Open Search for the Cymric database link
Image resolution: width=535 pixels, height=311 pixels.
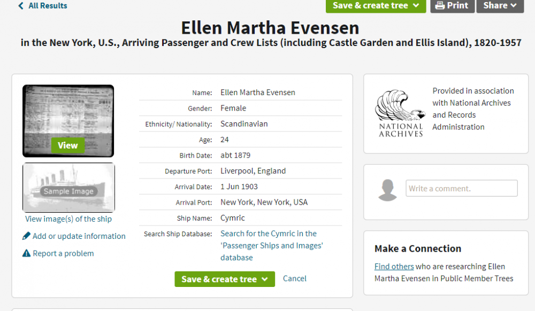click(271, 246)
